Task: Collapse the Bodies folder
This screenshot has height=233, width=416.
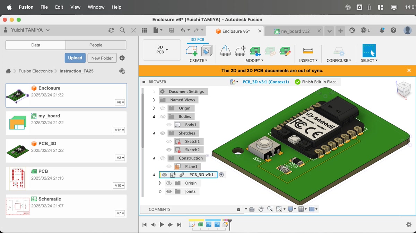Action: pyautogui.click(x=154, y=116)
